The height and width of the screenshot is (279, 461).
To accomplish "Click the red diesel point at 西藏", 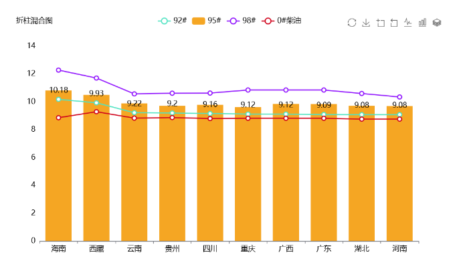I will pos(96,112).
